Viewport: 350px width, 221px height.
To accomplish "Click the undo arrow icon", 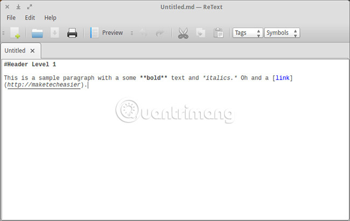I will coord(144,33).
